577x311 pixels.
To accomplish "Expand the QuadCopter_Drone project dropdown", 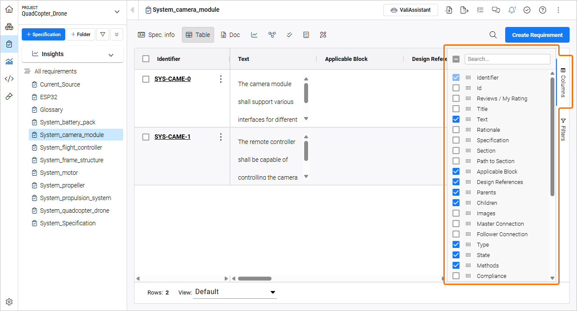I will click(x=116, y=12).
